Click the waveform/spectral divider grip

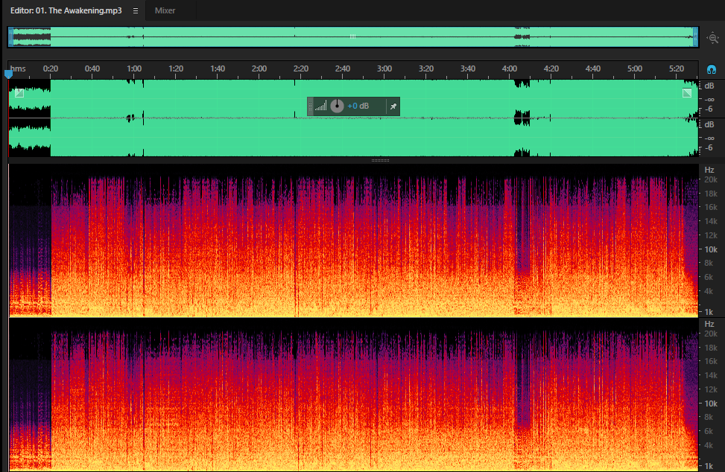coord(380,160)
